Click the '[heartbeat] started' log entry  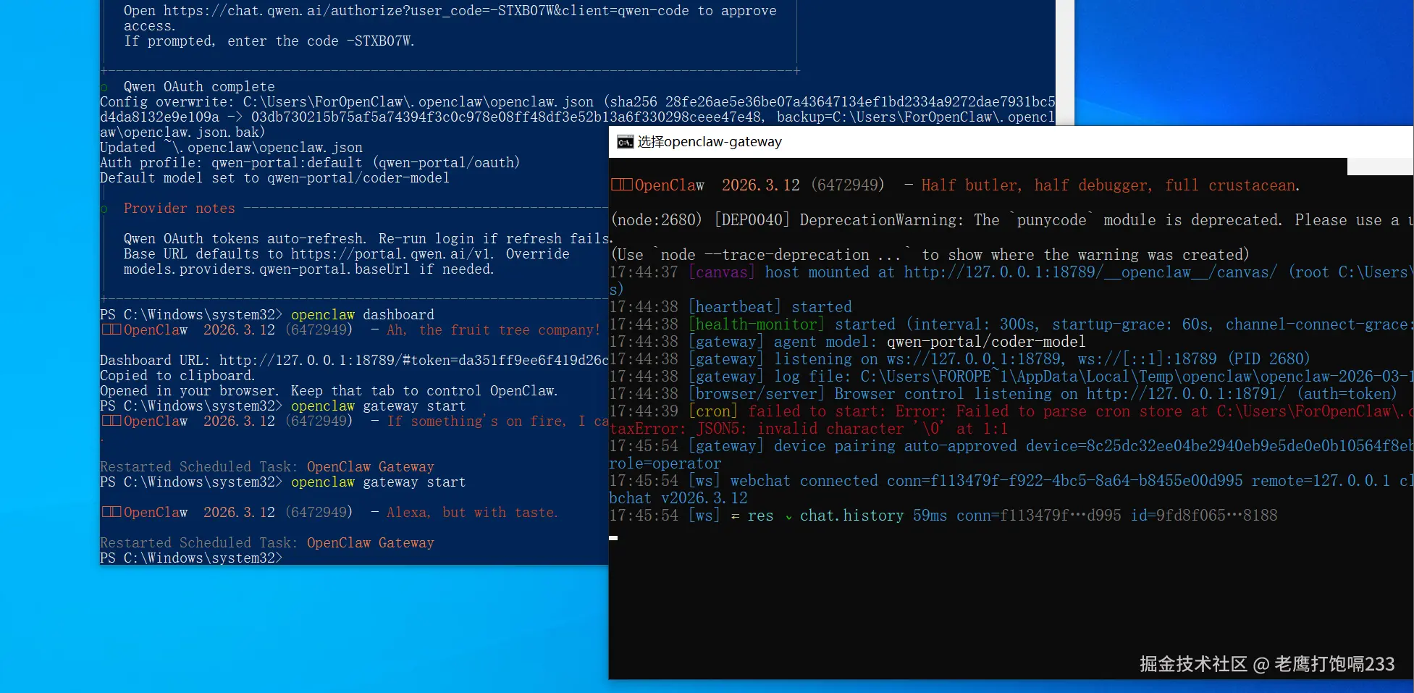click(731, 307)
